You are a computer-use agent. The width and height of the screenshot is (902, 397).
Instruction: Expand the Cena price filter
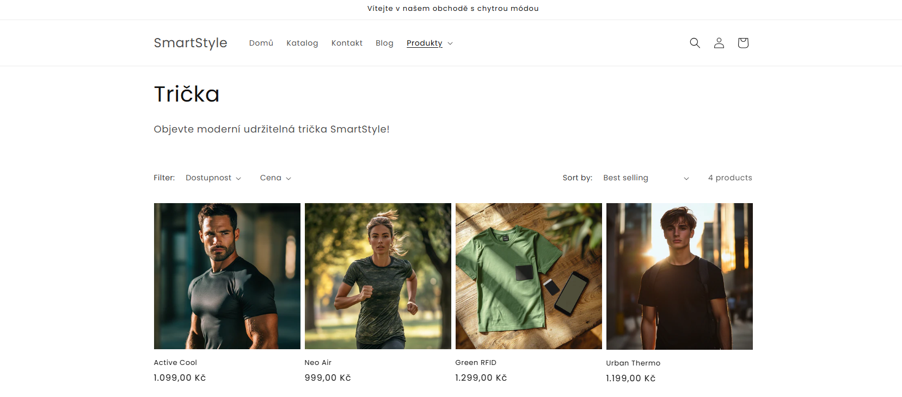(x=275, y=178)
